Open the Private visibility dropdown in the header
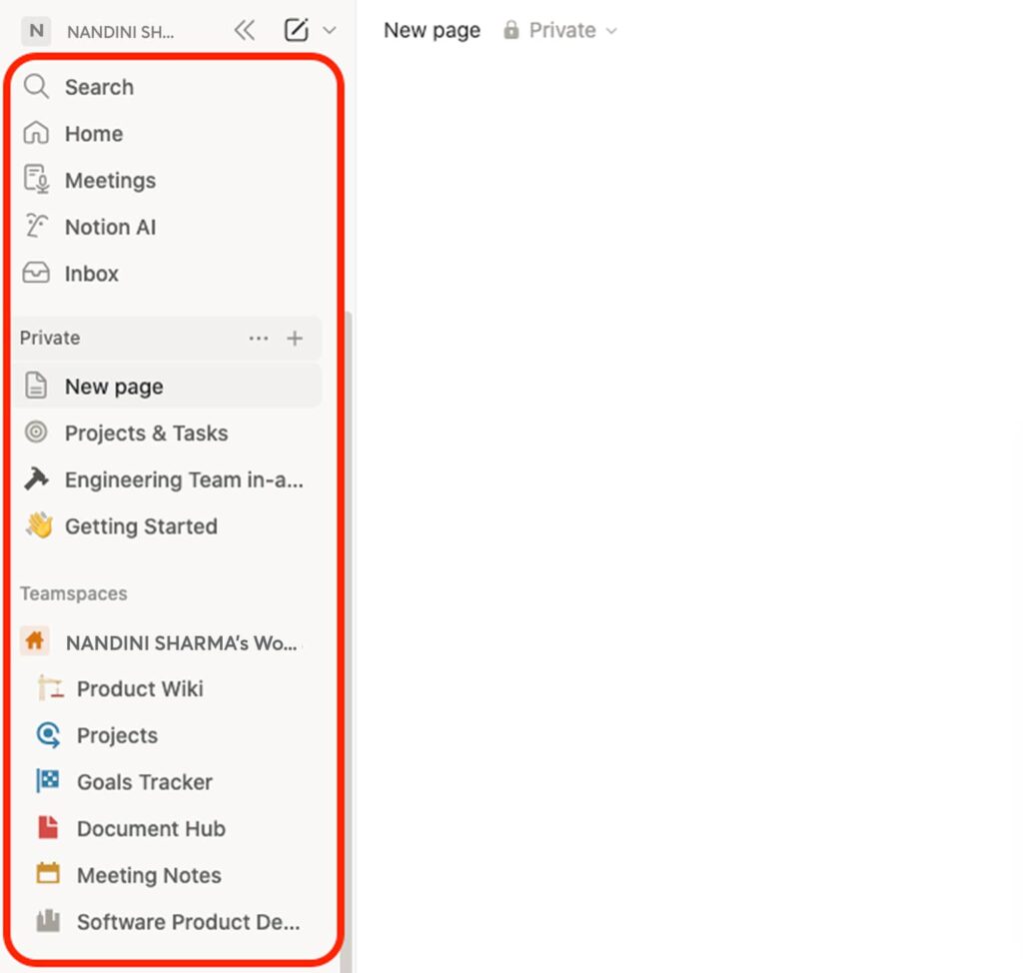Image resolution: width=1023 pixels, height=973 pixels. [559, 30]
